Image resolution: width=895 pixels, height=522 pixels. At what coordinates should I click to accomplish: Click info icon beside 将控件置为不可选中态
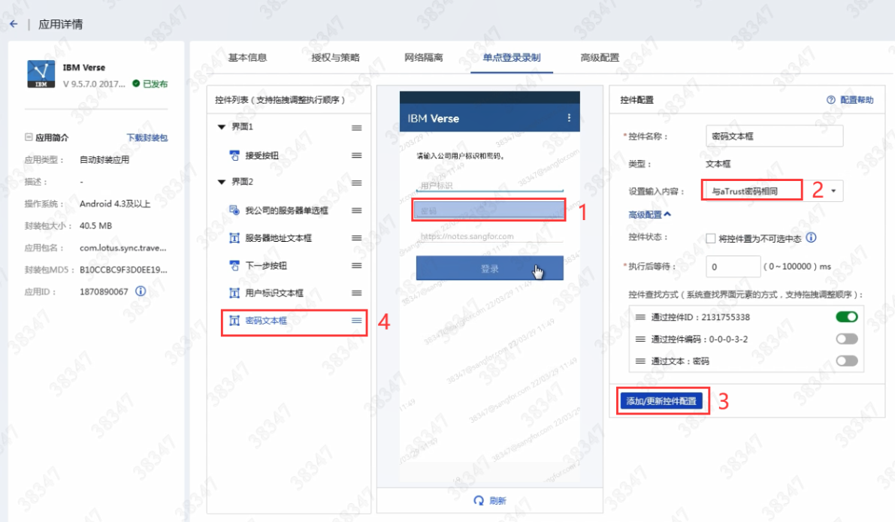pos(811,238)
